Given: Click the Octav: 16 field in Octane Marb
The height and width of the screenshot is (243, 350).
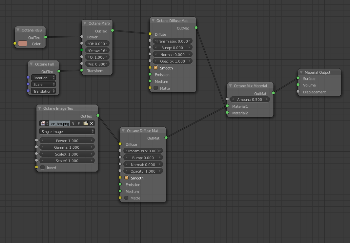Looking at the screenshot, I should [x=97, y=51].
